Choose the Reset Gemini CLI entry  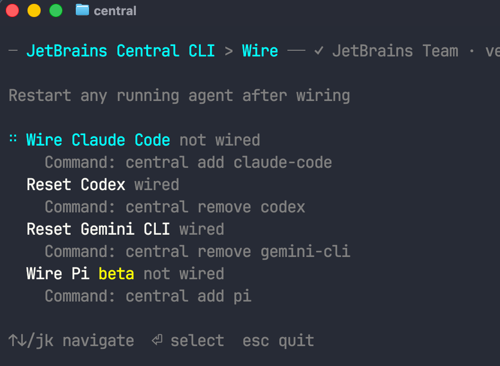98,229
